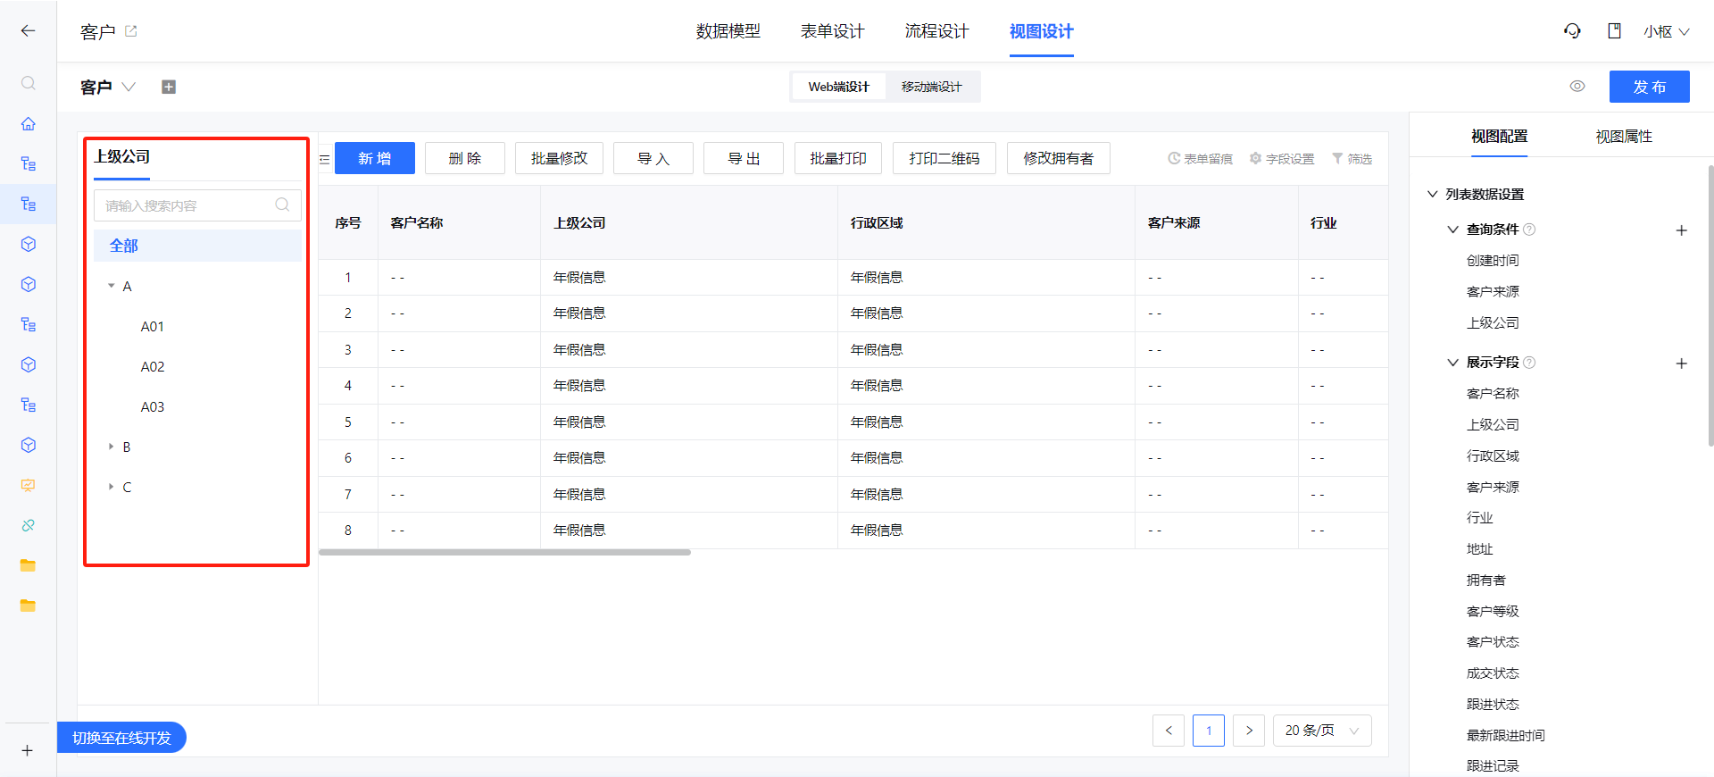Add a query condition with 查询条件 plus icon

click(x=1681, y=230)
